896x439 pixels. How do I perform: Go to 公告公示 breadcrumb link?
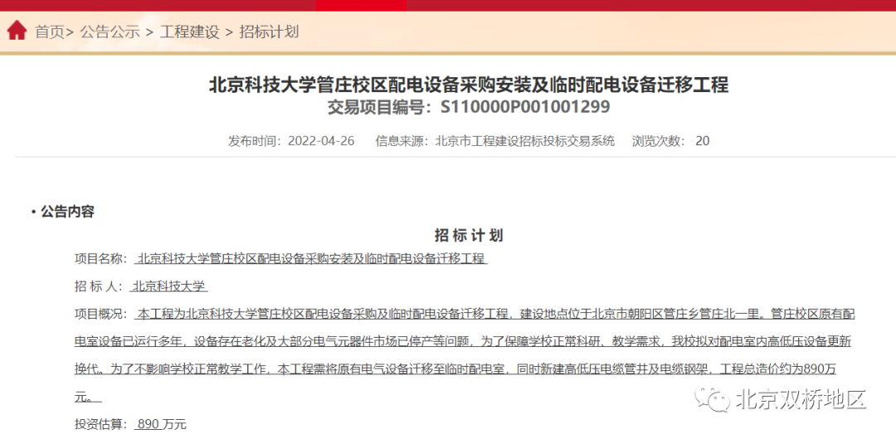click(110, 32)
